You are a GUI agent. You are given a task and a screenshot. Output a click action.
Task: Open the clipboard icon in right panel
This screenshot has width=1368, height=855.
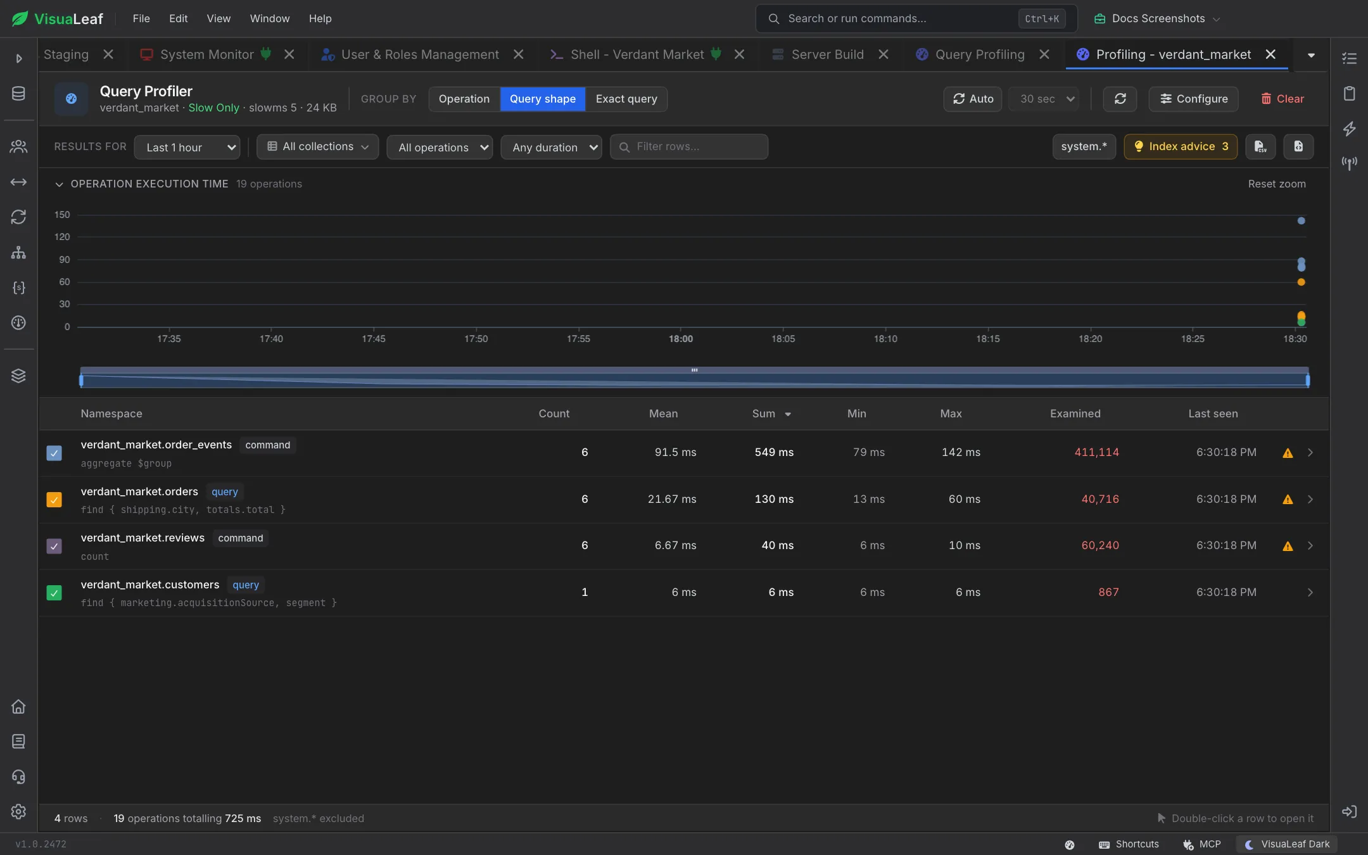tap(1349, 94)
